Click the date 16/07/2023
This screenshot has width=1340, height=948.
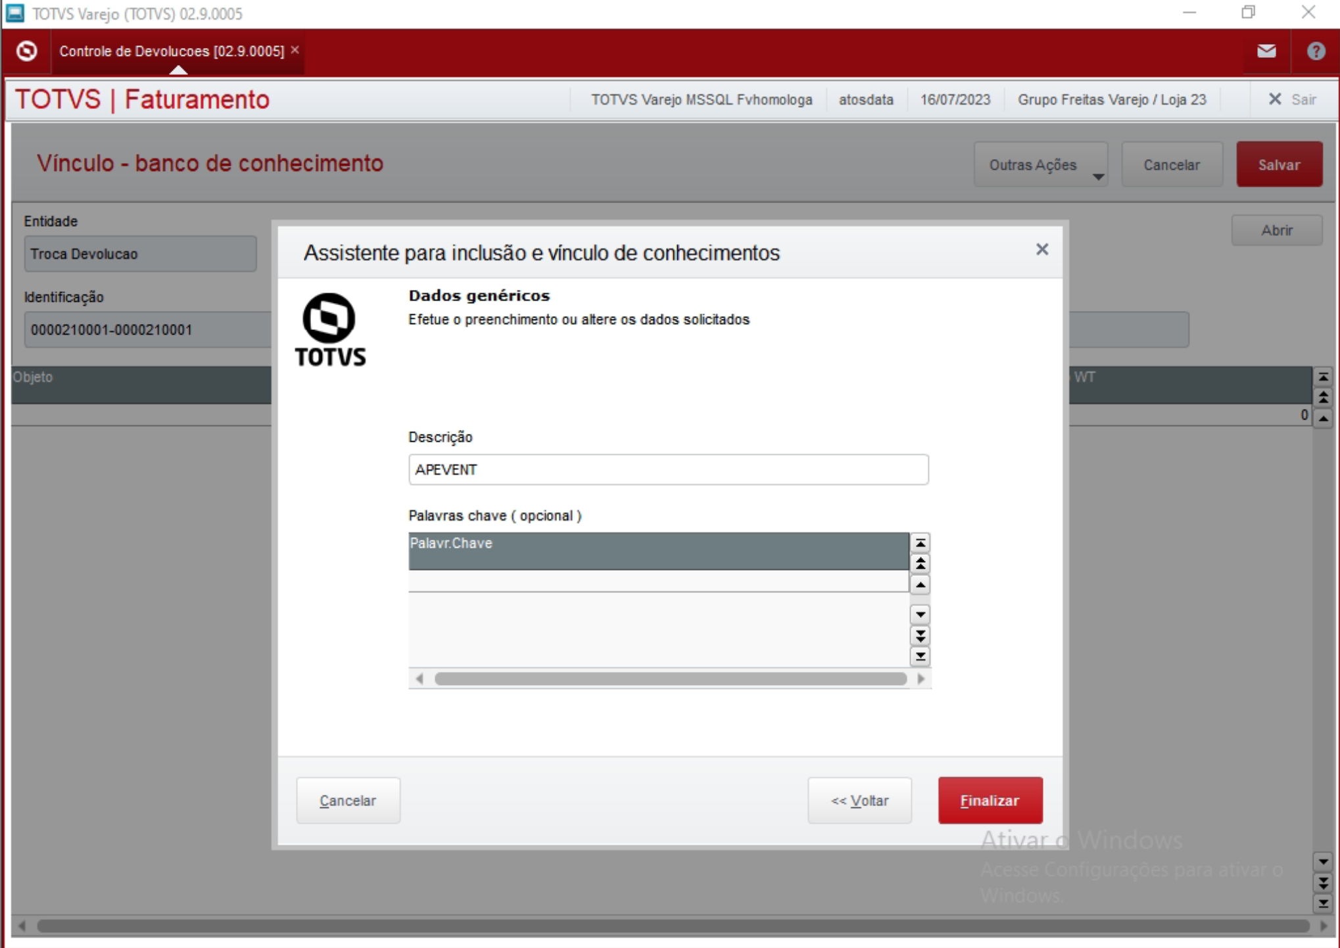955,99
